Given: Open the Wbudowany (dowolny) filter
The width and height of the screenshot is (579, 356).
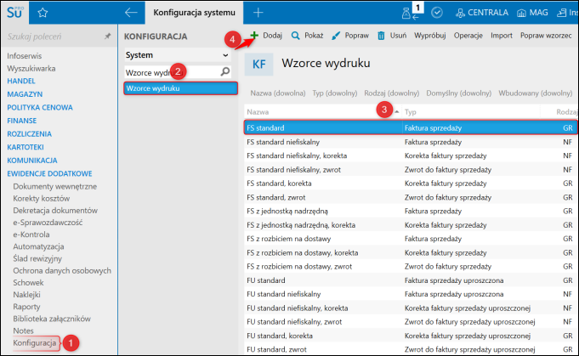Looking at the screenshot, I should click(x=535, y=93).
